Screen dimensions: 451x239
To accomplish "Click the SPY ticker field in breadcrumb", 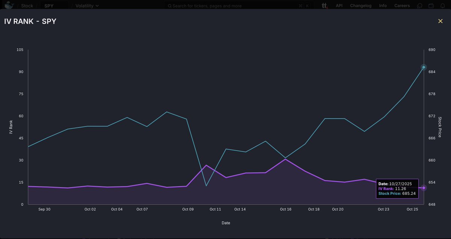I will (54, 6).
